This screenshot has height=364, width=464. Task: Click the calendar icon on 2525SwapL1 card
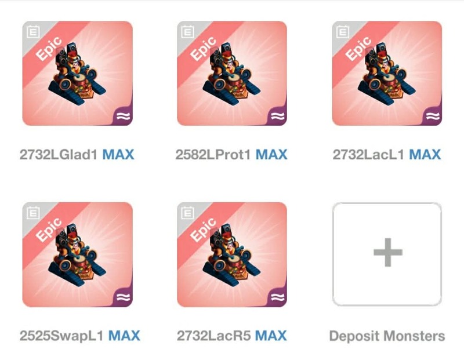point(33,213)
